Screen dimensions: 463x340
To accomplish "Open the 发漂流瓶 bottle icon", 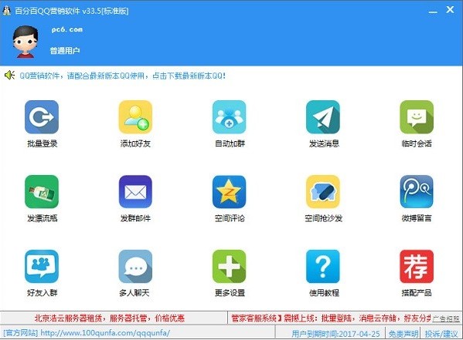I will [x=42, y=192].
